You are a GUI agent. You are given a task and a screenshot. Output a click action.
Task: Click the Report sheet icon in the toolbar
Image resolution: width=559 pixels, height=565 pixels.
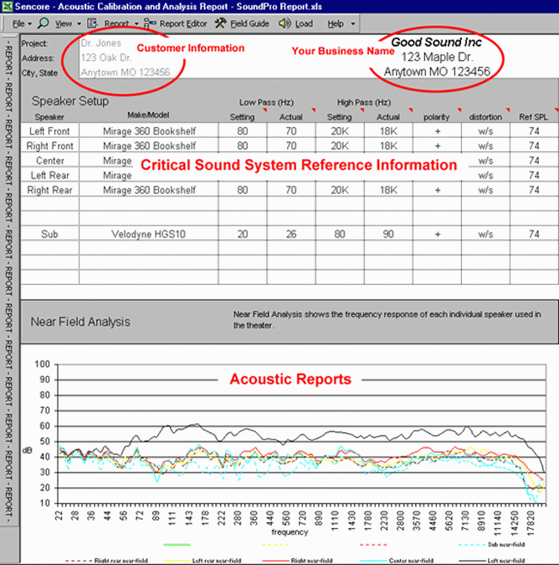click(92, 23)
